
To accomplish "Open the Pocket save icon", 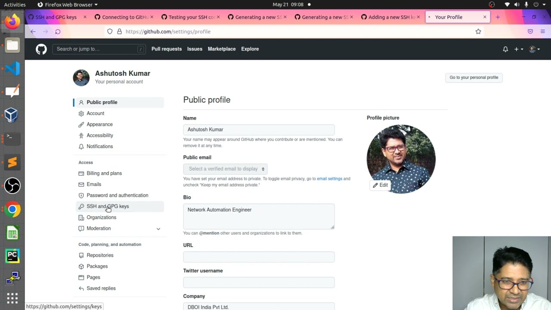I will click(x=530, y=31).
